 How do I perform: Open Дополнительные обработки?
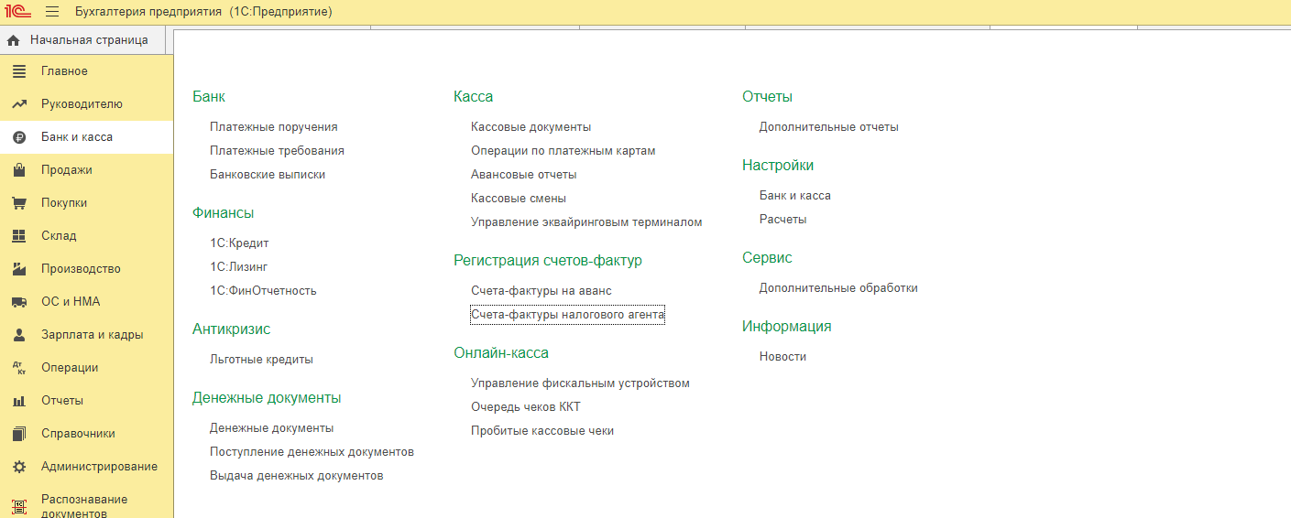click(x=838, y=288)
